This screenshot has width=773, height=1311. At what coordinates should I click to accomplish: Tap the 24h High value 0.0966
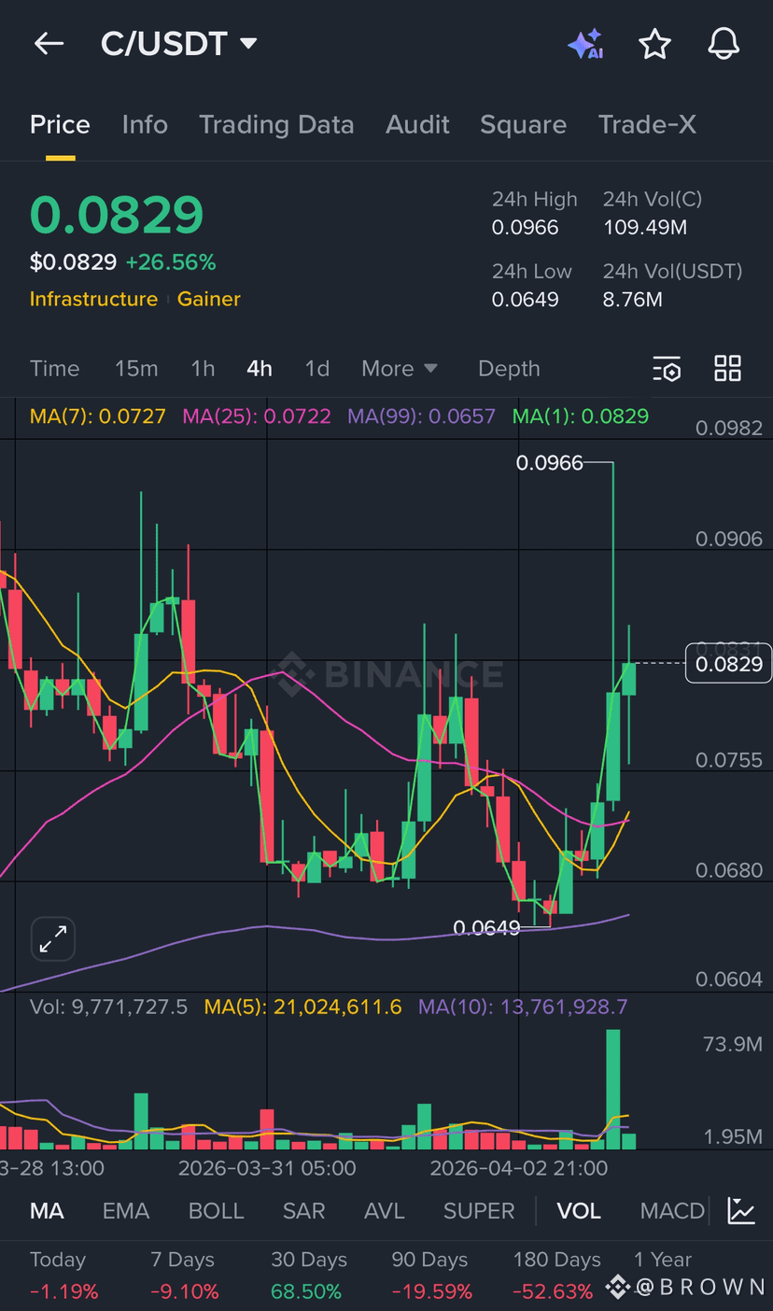525,228
